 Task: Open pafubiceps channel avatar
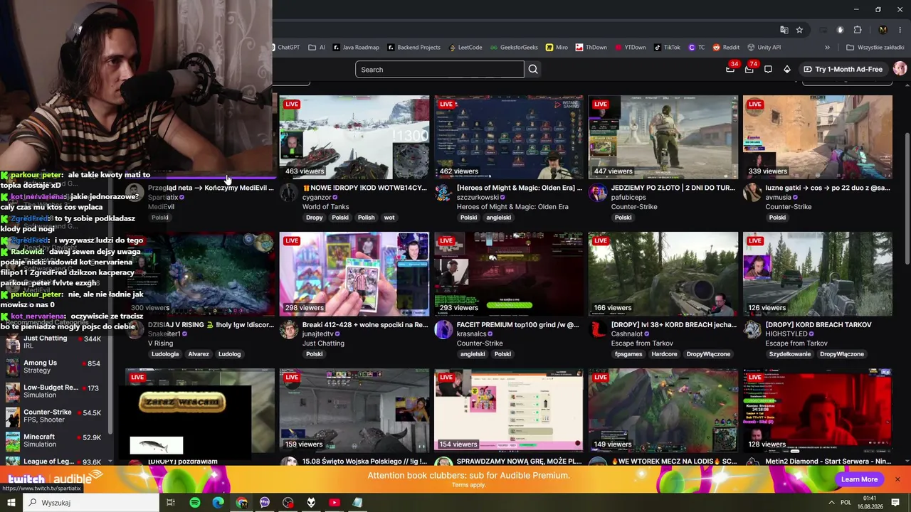(598, 193)
